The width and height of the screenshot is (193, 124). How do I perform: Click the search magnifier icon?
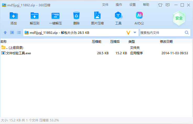click(187, 33)
